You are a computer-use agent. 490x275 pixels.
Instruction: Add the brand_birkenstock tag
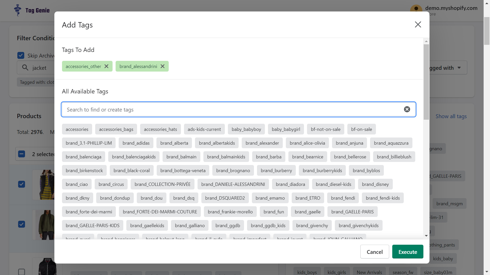click(84, 170)
